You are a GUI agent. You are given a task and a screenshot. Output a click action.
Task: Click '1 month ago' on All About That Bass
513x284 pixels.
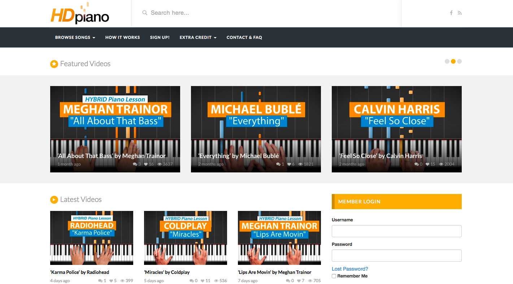tap(69, 164)
